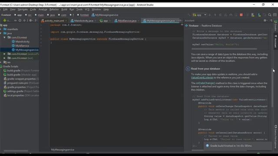This screenshot has width=278, height=156.
Task: Click the hide project panel icon
Action: 36,20
